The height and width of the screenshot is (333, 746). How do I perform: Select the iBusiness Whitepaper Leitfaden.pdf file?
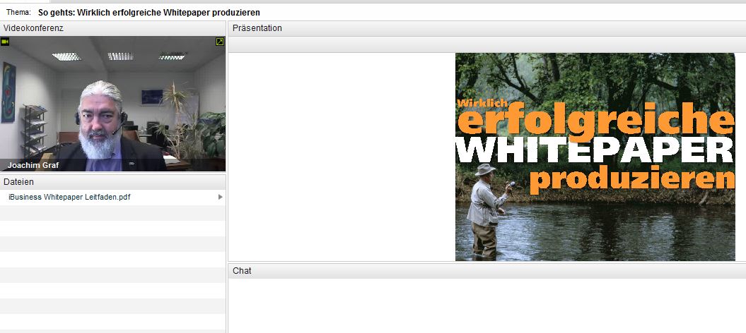pyautogui.click(x=112, y=198)
